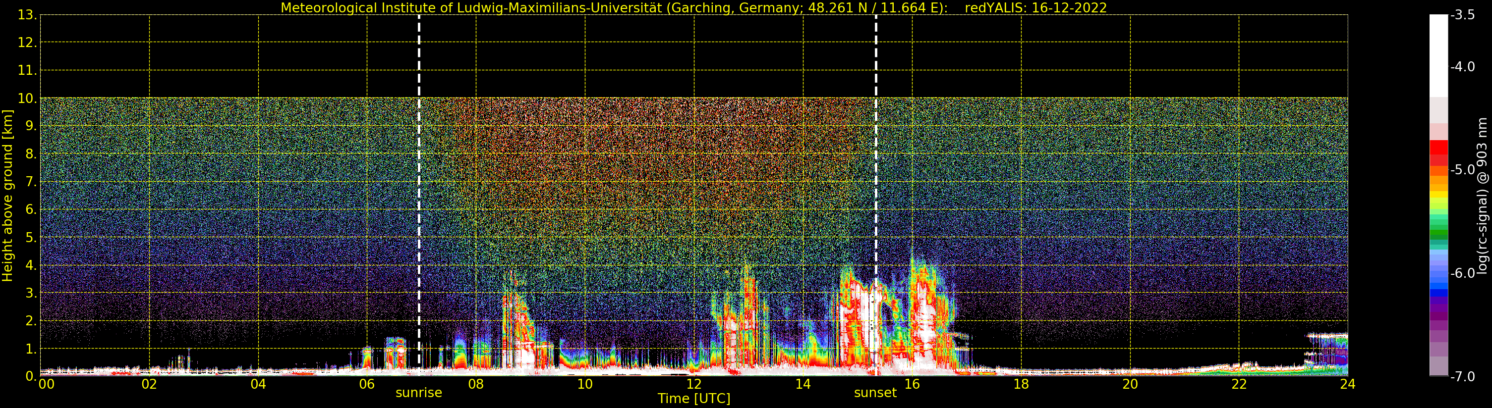Click the '8.' height axis tick label
1492x408 pixels.
(31, 154)
